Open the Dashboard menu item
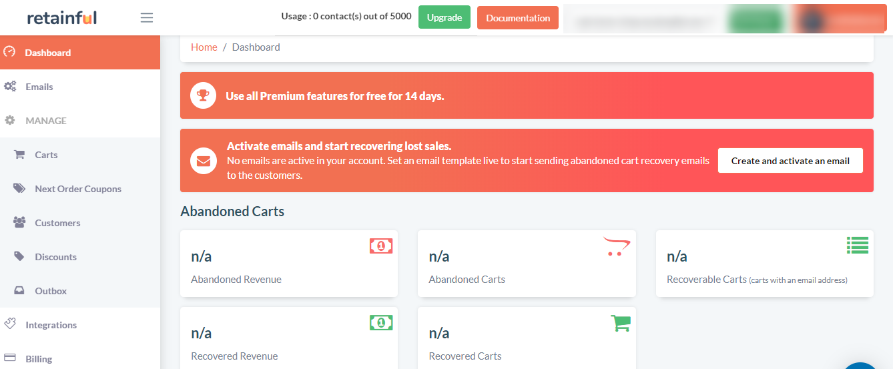The width and height of the screenshot is (893, 369). [x=80, y=53]
